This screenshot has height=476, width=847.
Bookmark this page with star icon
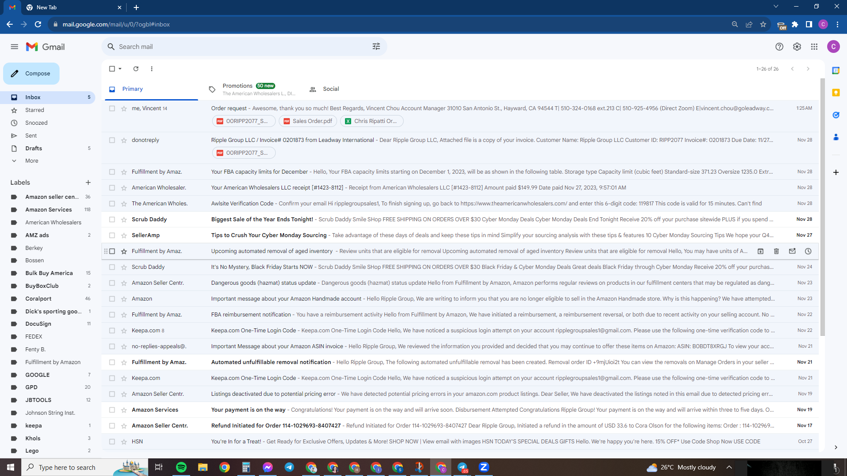pyautogui.click(x=763, y=24)
